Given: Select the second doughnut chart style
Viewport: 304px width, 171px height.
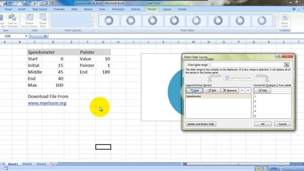Looking at the screenshot, I should point(131,20).
